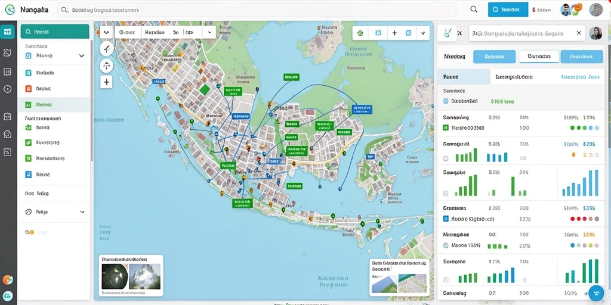Click the green search bar atop the left panel
Viewport: 611px width, 305px height.
tap(54, 32)
